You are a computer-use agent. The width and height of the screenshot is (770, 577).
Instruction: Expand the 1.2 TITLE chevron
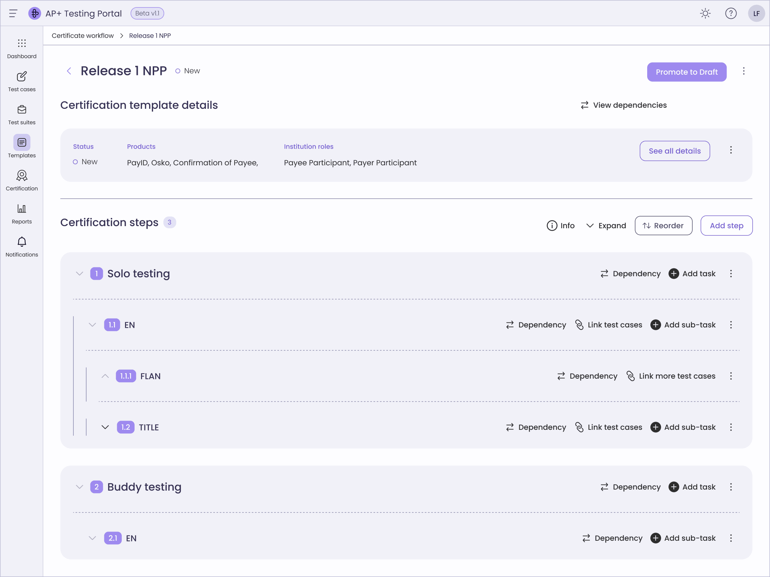point(105,427)
